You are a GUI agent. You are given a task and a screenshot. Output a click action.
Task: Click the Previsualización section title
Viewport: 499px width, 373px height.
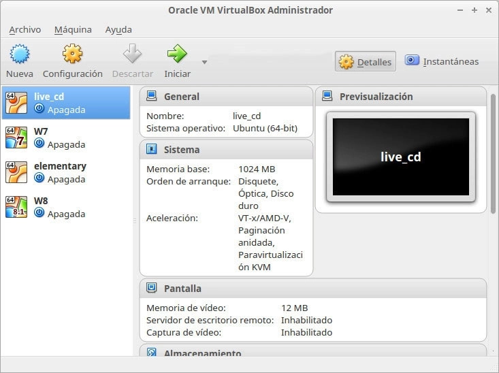[376, 97]
